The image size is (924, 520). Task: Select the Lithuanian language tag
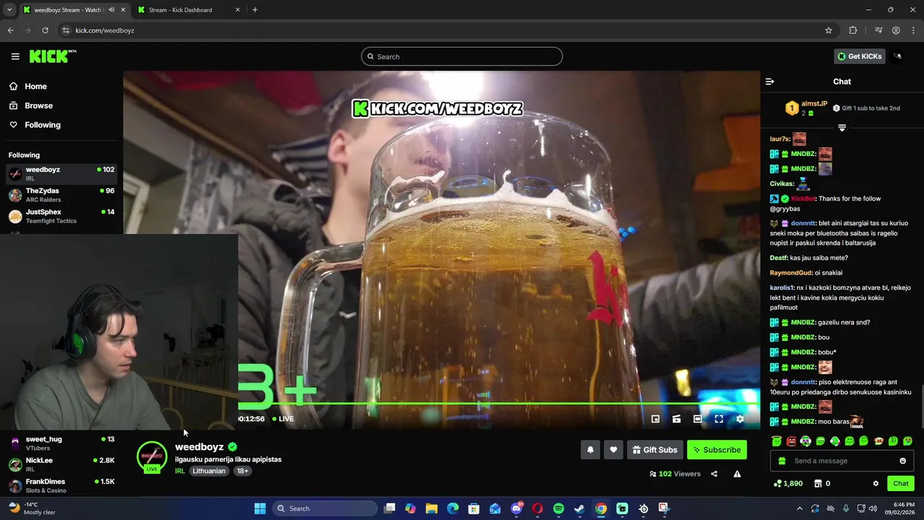click(209, 471)
